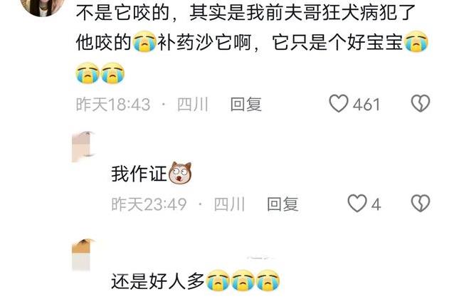The image size is (454, 299).
Task: Like the comment with 461 likes
Action: click(x=339, y=104)
